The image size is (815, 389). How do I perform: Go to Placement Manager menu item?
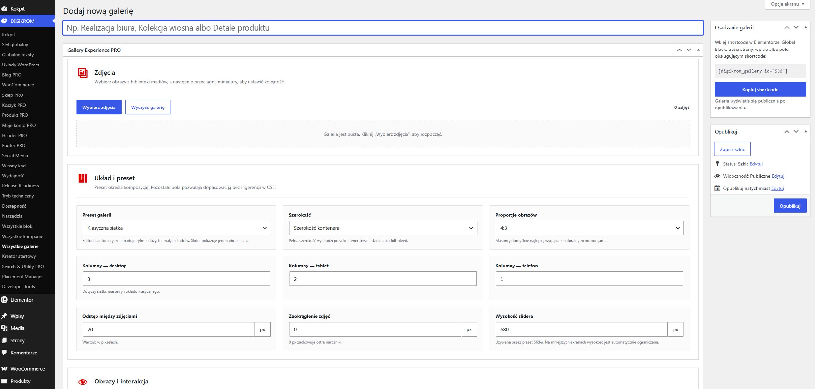[x=22, y=276]
